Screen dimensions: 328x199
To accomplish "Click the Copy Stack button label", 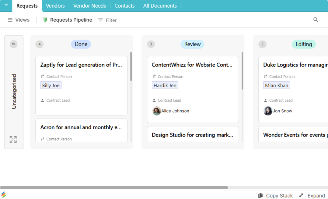I will [279, 196].
